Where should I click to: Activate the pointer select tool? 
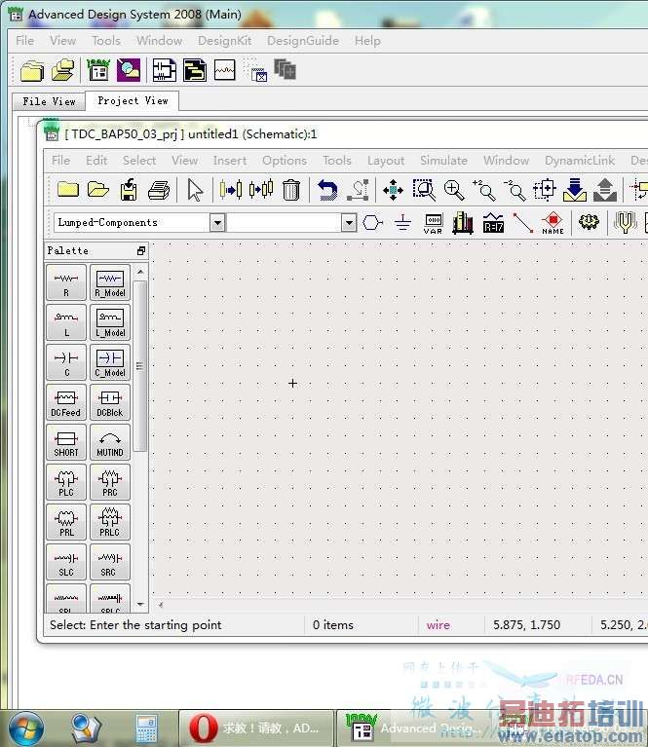[195, 190]
